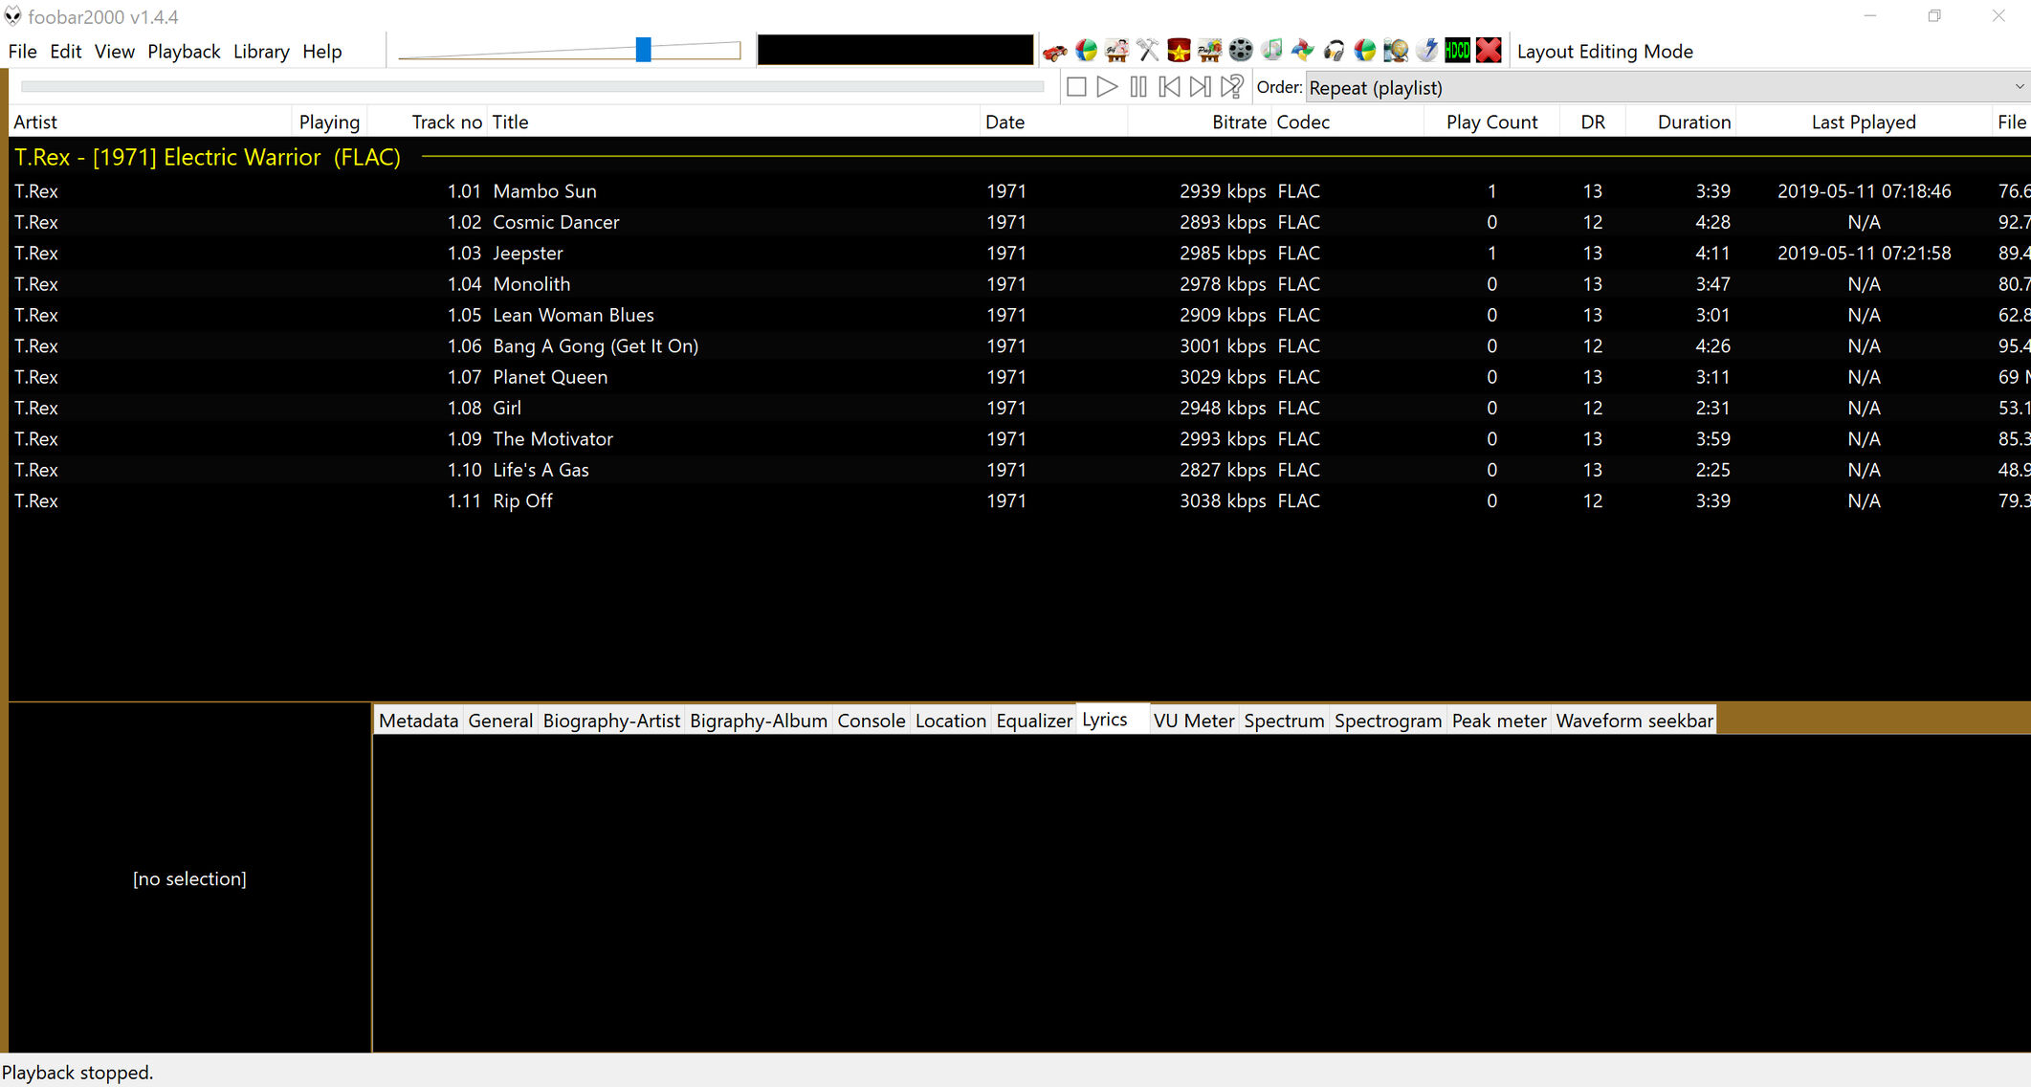Adjust the volume slider handle

[644, 50]
